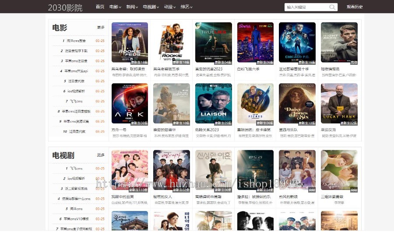Click 更多 in the 电影 section
This screenshot has width=394, height=232.
pos(101,28)
